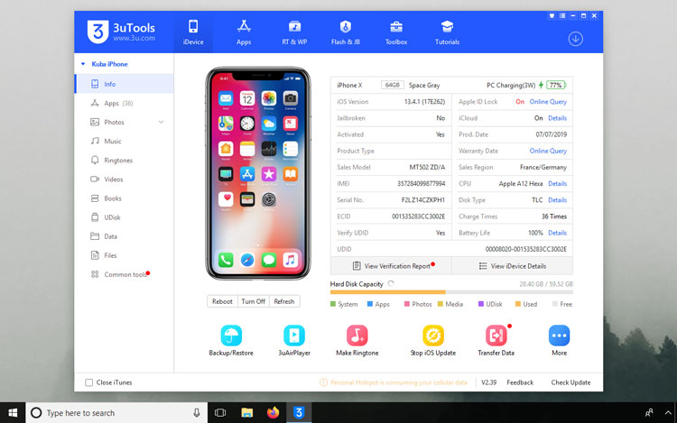Image resolution: width=677 pixels, height=423 pixels.
Task: Open Disk Type Details link
Action: tap(558, 200)
